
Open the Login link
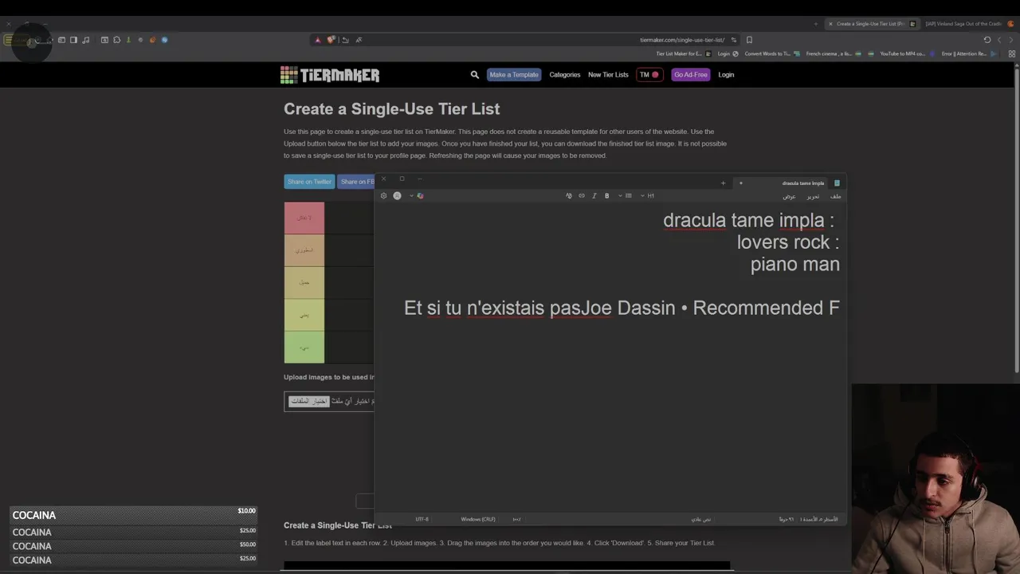pos(726,75)
